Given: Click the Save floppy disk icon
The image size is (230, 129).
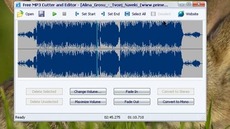Looking at the screenshot, I should point(42,14).
